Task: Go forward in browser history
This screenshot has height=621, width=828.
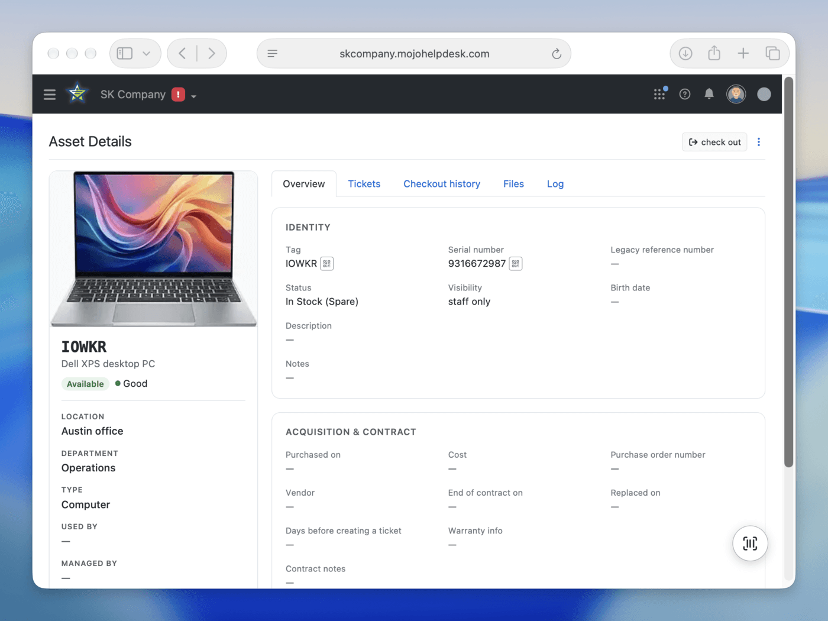Action: click(x=212, y=54)
